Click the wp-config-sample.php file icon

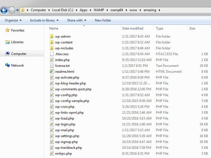[52, 101]
